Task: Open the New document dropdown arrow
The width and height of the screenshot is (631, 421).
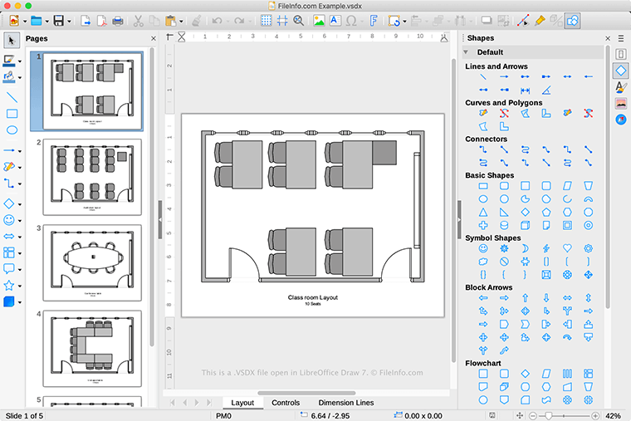Action: [x=25, y=22]
